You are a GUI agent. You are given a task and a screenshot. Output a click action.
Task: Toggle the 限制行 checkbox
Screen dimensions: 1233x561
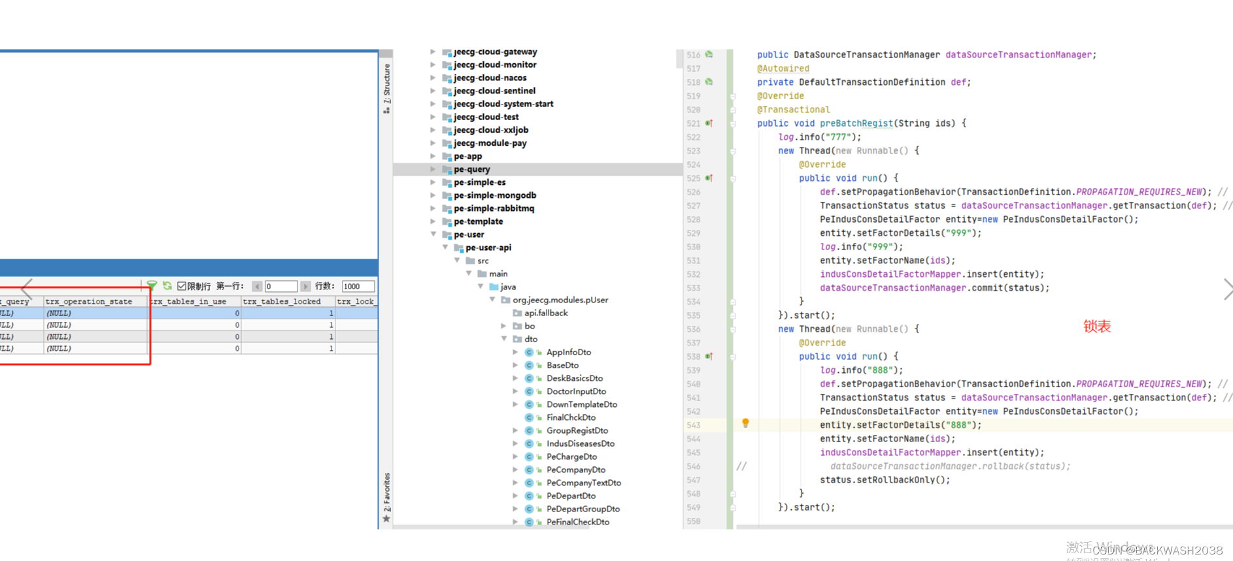(x=182, y=286)
